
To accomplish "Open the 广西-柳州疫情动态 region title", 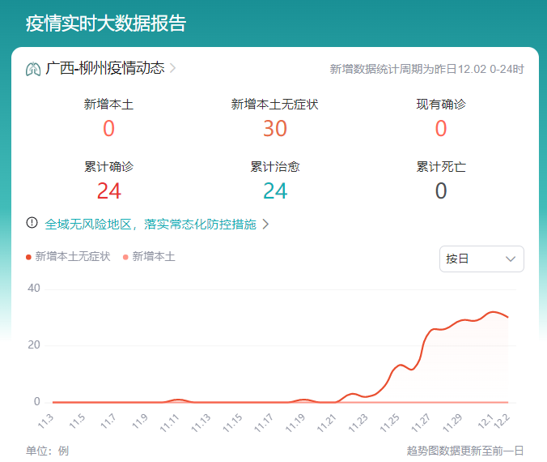I will coord(104,68).
